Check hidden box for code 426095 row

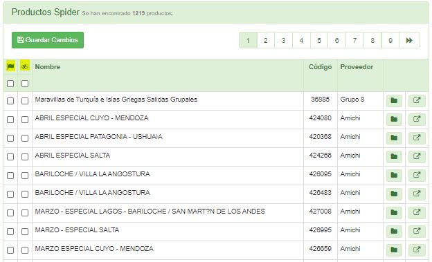[x=25, y=176]
